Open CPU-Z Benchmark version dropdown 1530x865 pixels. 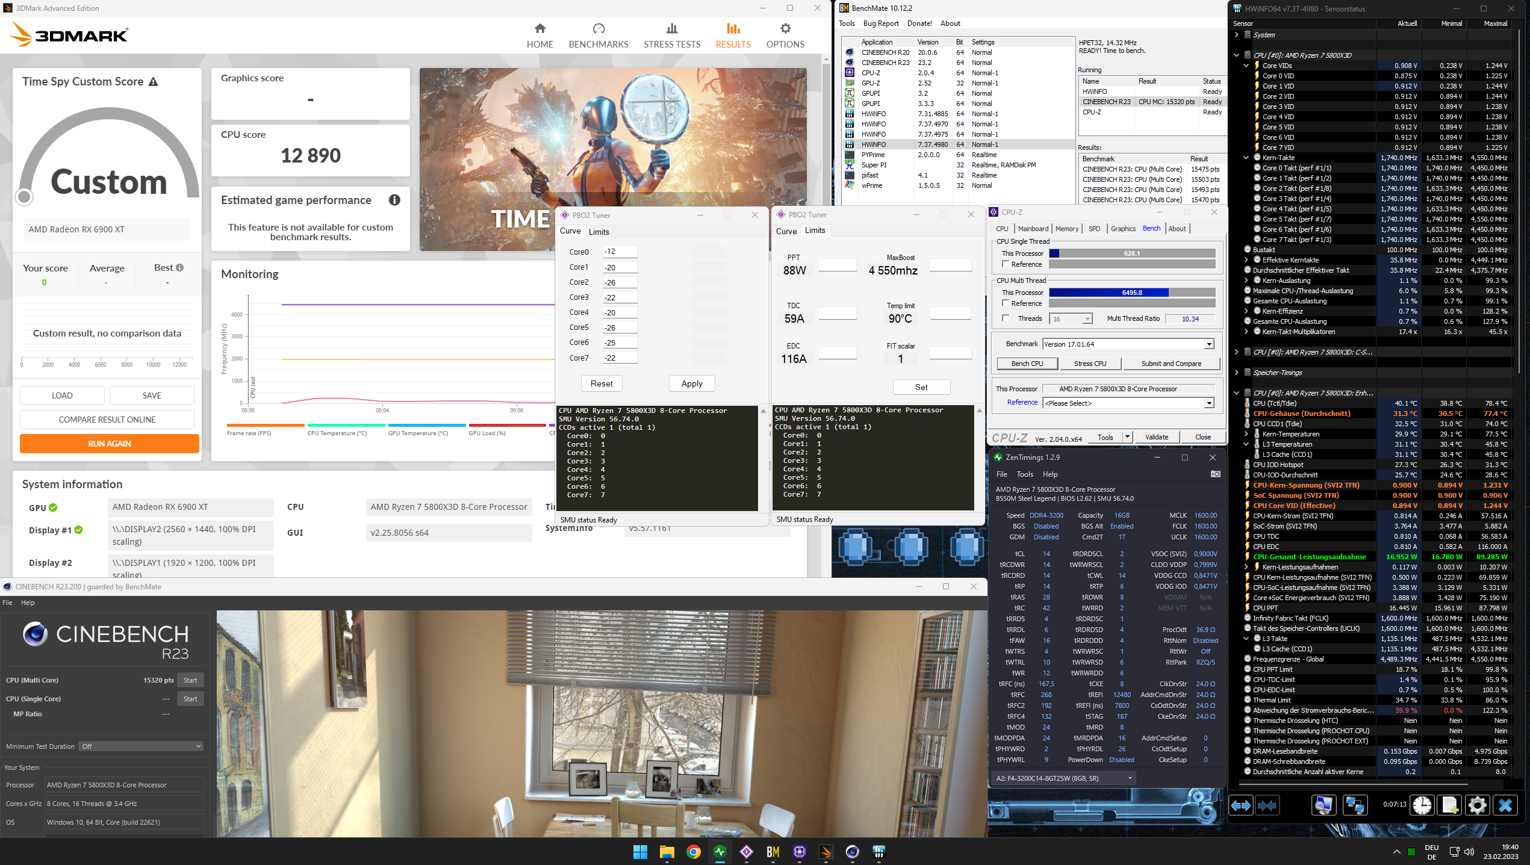pos(1208,344)
